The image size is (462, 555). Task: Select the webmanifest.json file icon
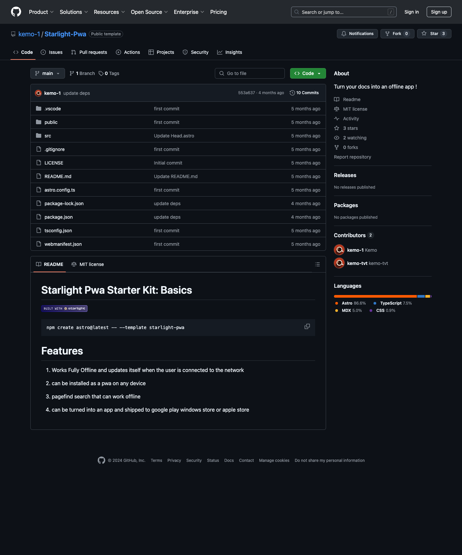tap(39, 244)
